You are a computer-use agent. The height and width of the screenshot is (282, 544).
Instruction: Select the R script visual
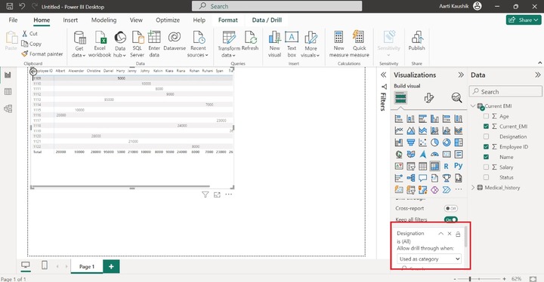pyautogui.click(x=447, y=167)
